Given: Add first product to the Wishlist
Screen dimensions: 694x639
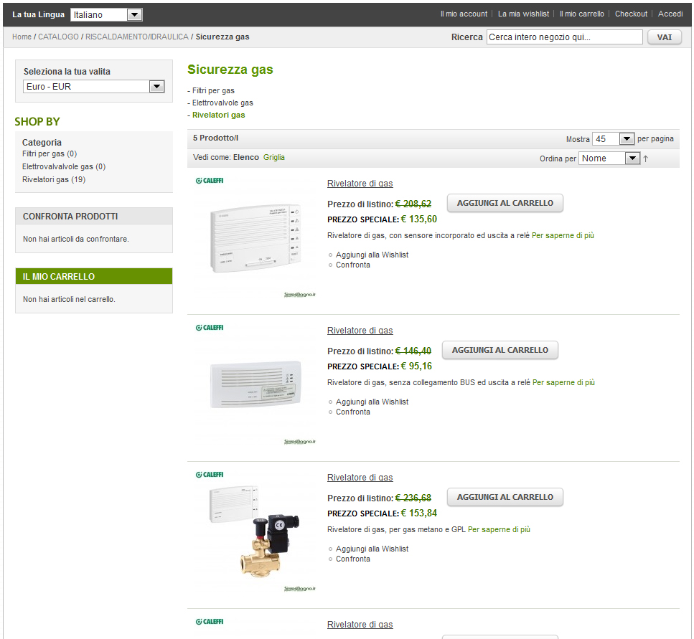Looking at the screenshot, I should (372, 255).
